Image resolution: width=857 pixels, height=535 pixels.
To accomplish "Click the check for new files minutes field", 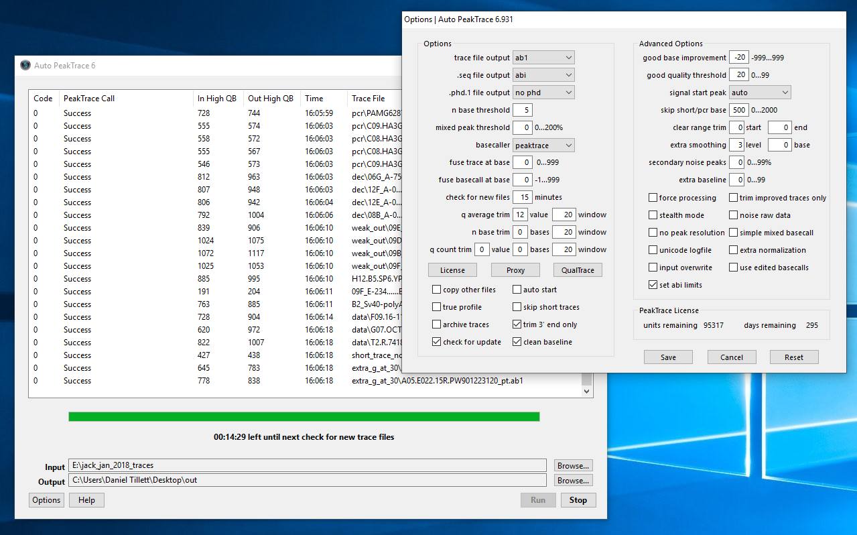I will pos(523,197).
